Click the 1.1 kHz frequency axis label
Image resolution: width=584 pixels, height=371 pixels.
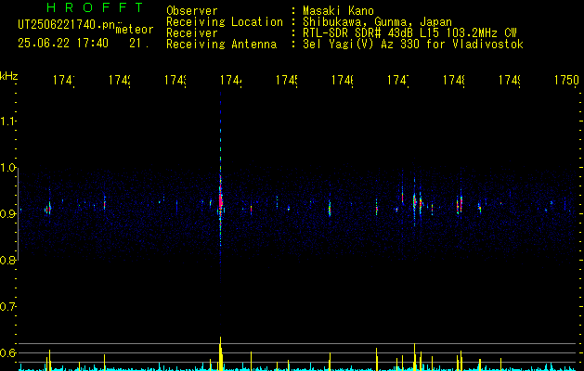[7, 121]
